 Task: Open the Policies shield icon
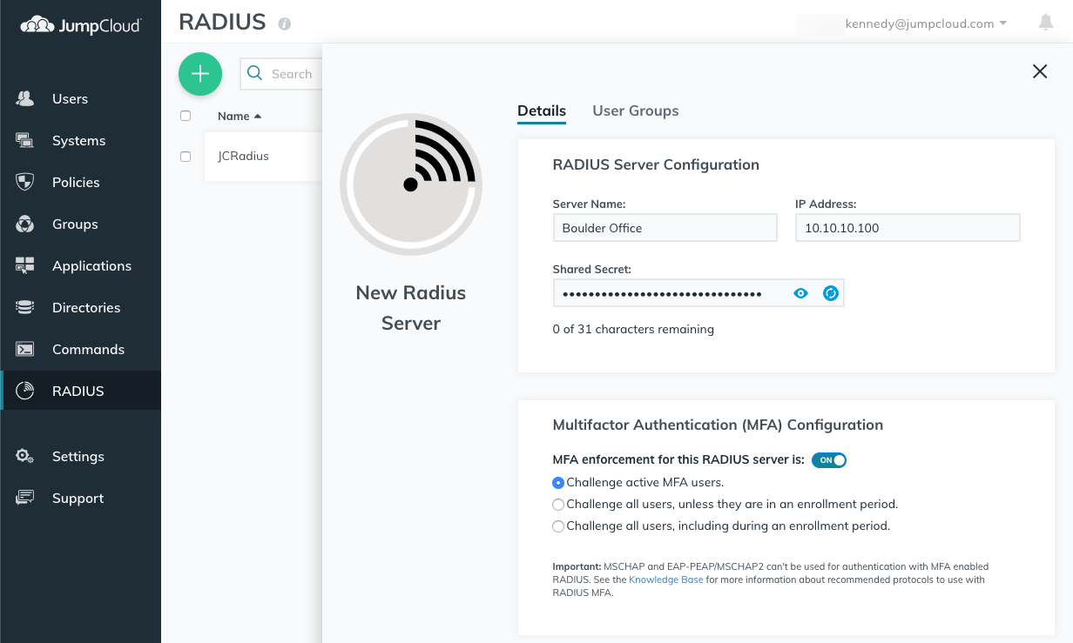[x=25, y=182]
